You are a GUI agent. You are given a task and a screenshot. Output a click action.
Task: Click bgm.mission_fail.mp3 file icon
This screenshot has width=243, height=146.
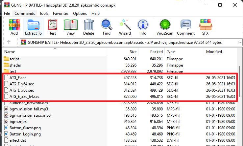(6, 109)
